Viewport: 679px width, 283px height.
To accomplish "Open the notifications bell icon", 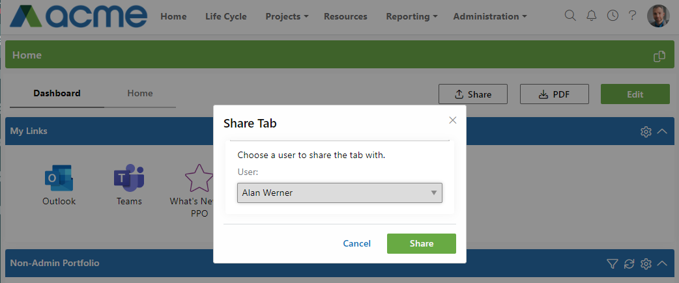I will [x=591, y=16].
